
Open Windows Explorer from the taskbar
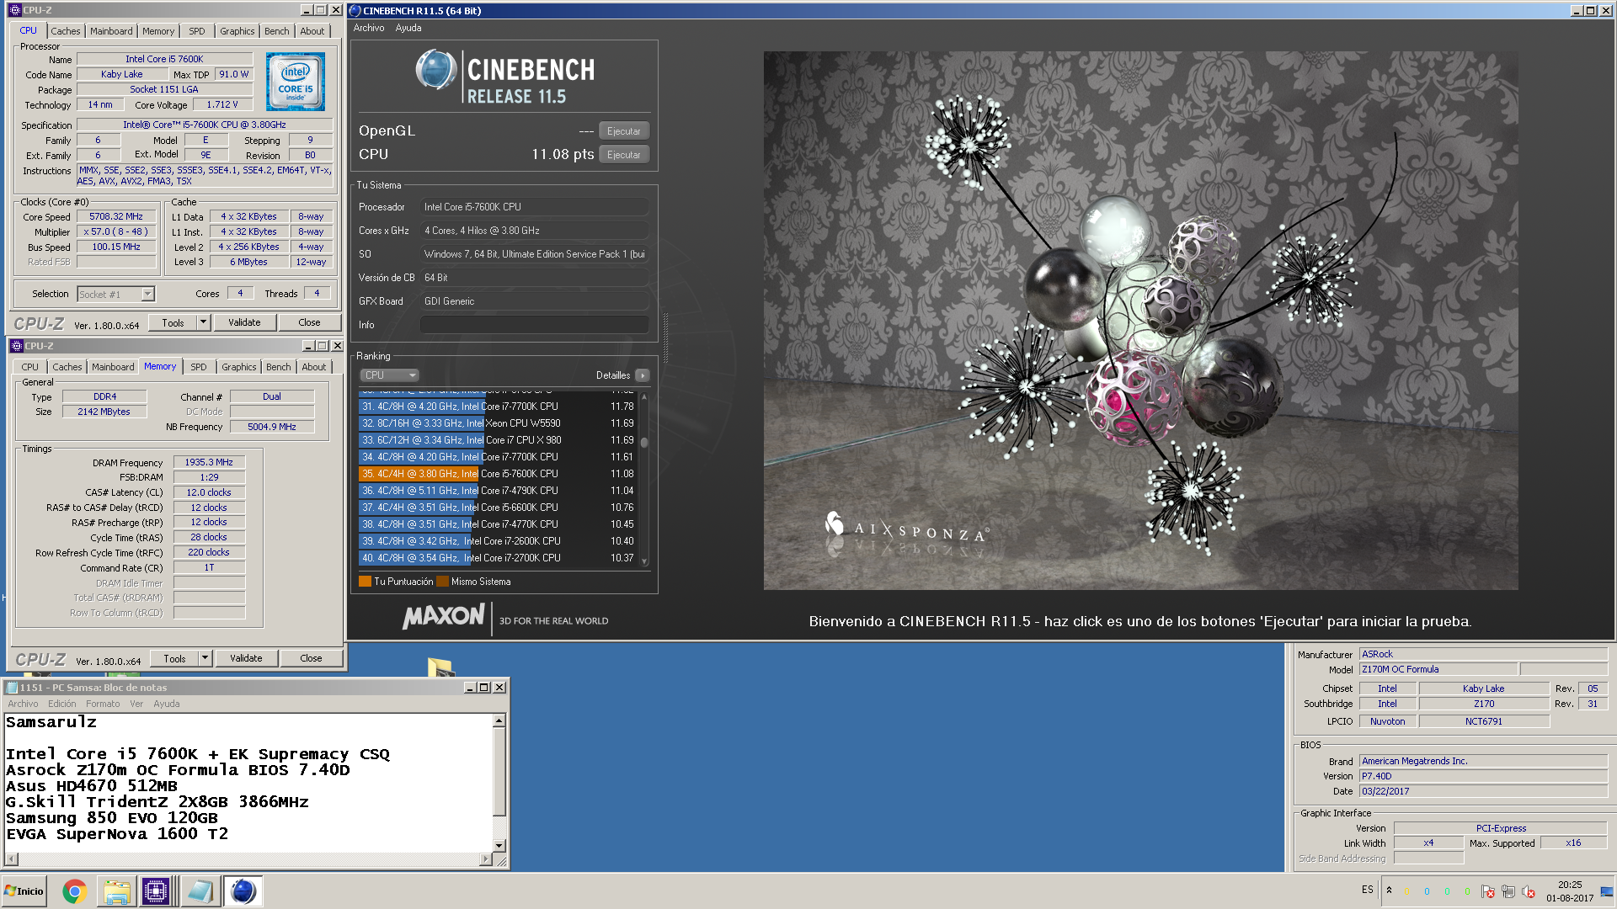116,891
